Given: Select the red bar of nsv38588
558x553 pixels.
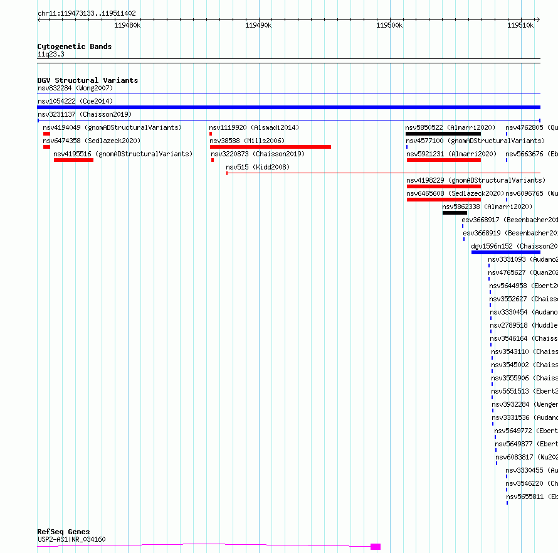Looking at the screenshot, I should [x=270, y=147].
